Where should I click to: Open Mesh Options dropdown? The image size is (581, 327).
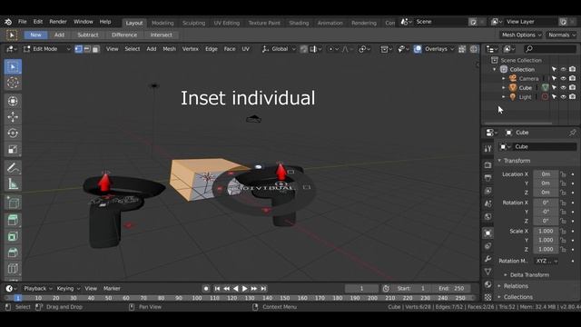[521, 35]
